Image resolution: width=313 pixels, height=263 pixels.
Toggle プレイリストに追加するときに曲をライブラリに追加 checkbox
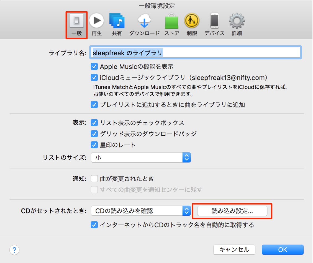94,105
